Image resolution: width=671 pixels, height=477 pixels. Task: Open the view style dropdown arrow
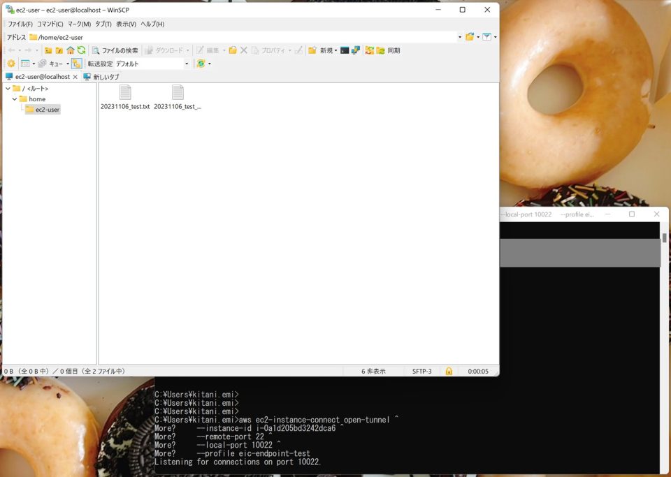point(34,64)
